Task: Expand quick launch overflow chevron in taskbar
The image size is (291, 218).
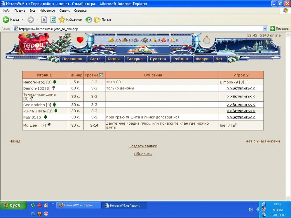Action: [53, 204]
